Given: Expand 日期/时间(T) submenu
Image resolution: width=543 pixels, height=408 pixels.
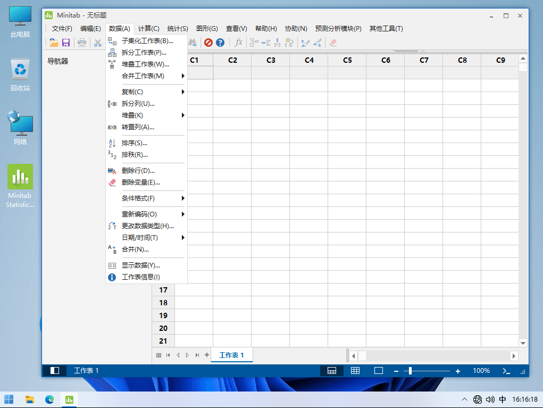Looking at the screenshot, I should point(146,238).
